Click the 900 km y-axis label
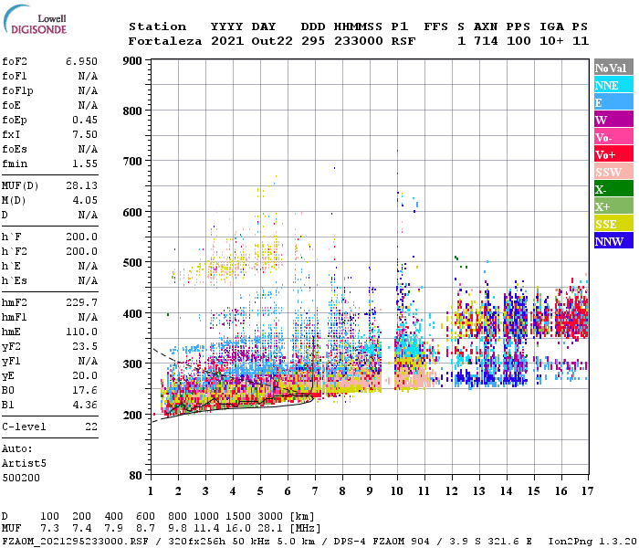 133,61
